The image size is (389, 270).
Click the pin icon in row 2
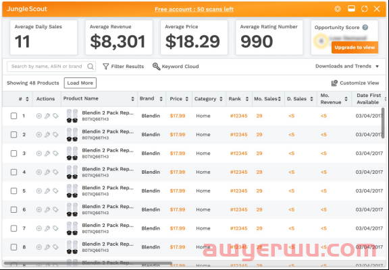(x=47, y=135)
